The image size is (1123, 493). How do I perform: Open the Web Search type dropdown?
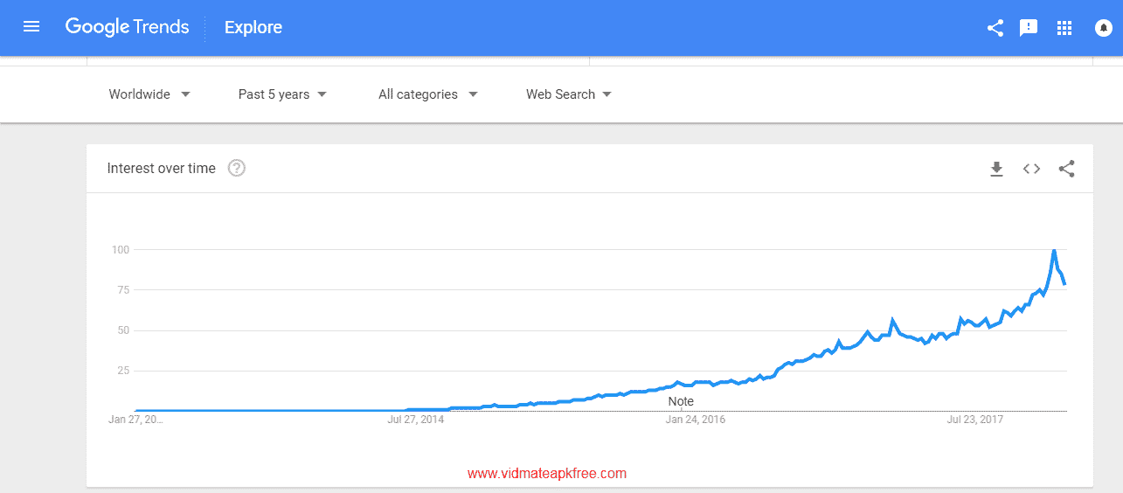(568, 94)
